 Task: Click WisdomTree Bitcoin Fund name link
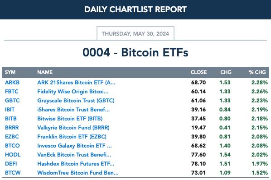78,173
